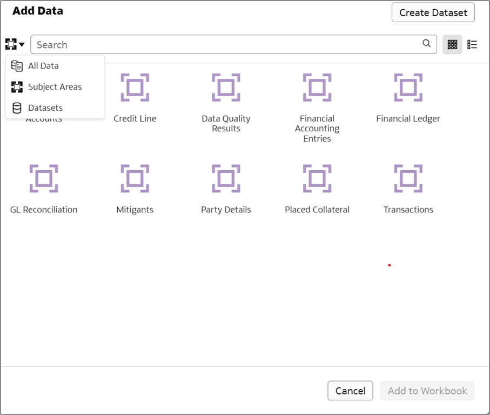490x415 pixels.
Task: Open the Placed Collateral dataset
Action: coord(317,178)
